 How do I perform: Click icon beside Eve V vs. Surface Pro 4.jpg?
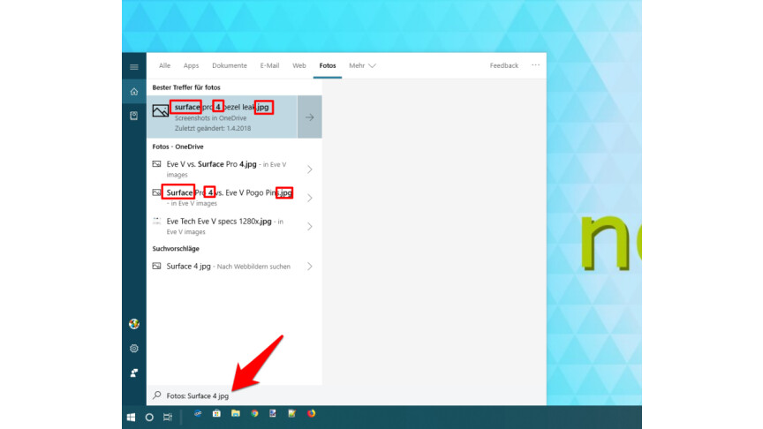[156, 164]
